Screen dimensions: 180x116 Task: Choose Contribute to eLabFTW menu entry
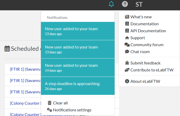(x=152, y=70)
